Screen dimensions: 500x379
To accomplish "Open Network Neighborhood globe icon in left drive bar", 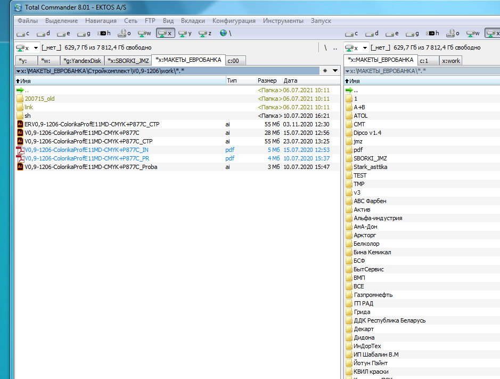I will pos(225,33).
